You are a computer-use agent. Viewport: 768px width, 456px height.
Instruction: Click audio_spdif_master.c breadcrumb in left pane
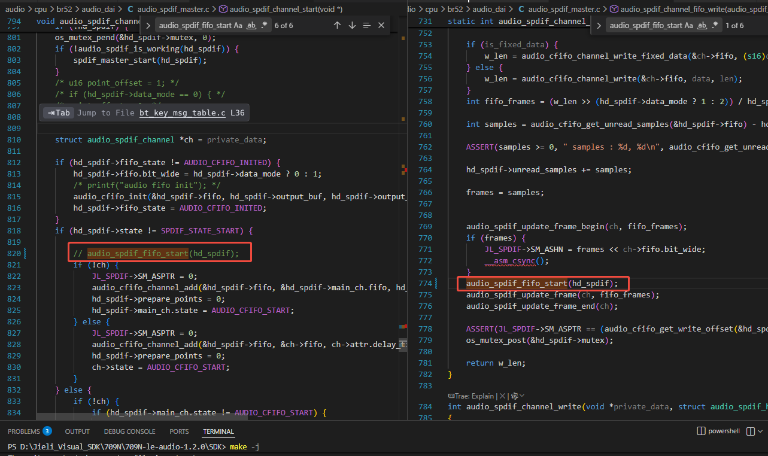[x=174, y=9]
